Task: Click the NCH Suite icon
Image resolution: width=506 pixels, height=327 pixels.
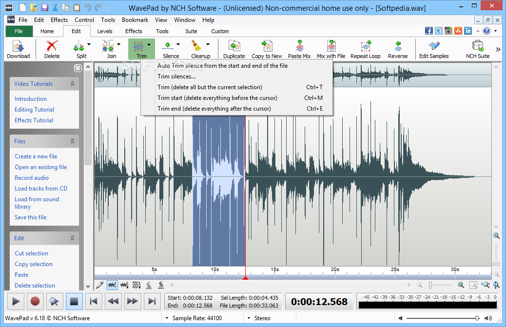Action: point(478,46)
